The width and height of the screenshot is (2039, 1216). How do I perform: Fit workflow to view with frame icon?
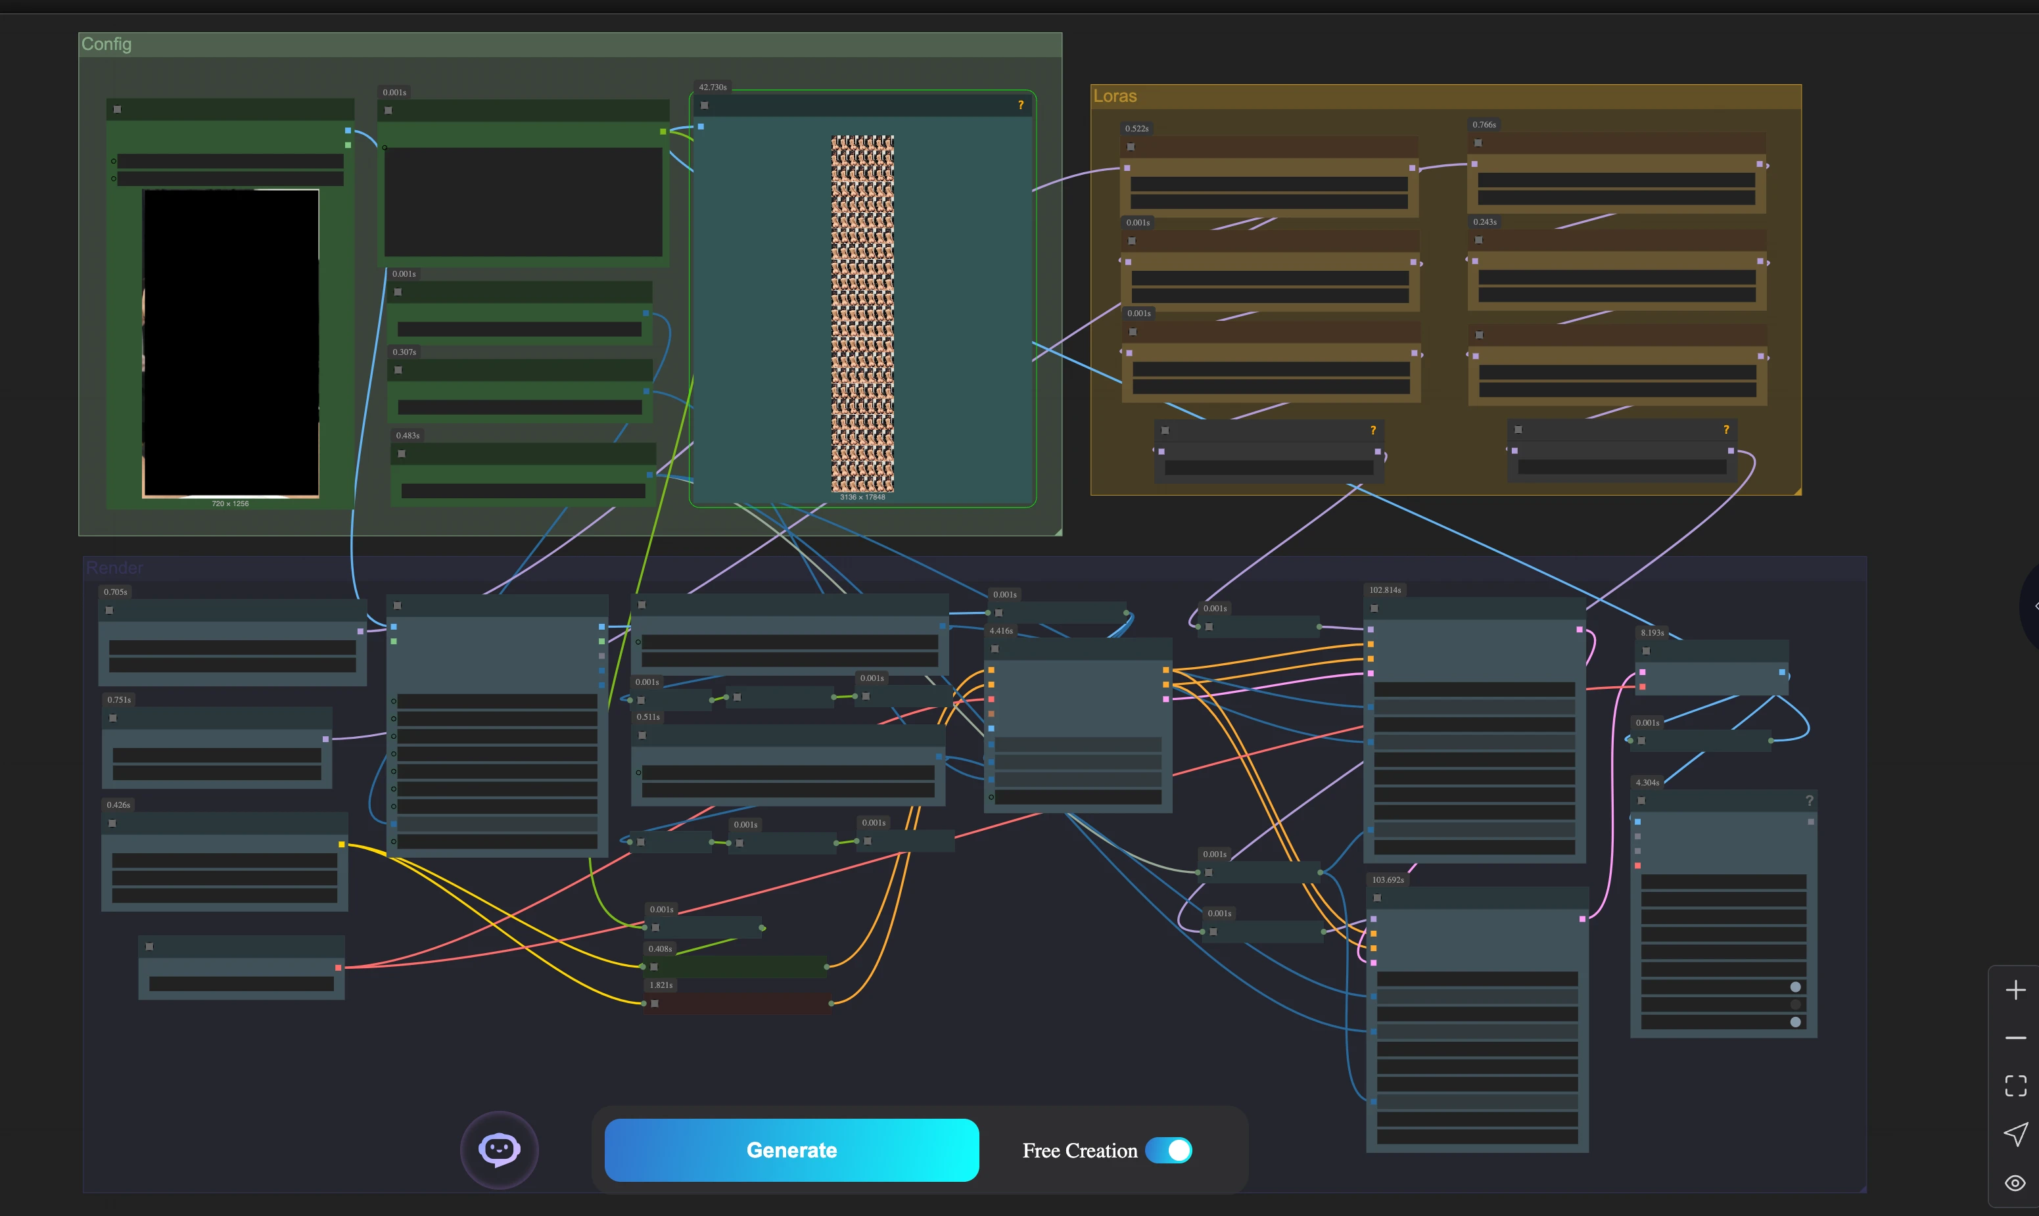pyautogui.click(x=2015, y=1086)
